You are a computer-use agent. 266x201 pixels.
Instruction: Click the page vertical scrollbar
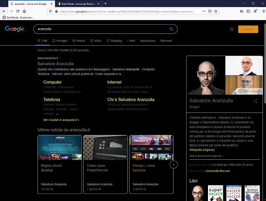pos(265,63)
